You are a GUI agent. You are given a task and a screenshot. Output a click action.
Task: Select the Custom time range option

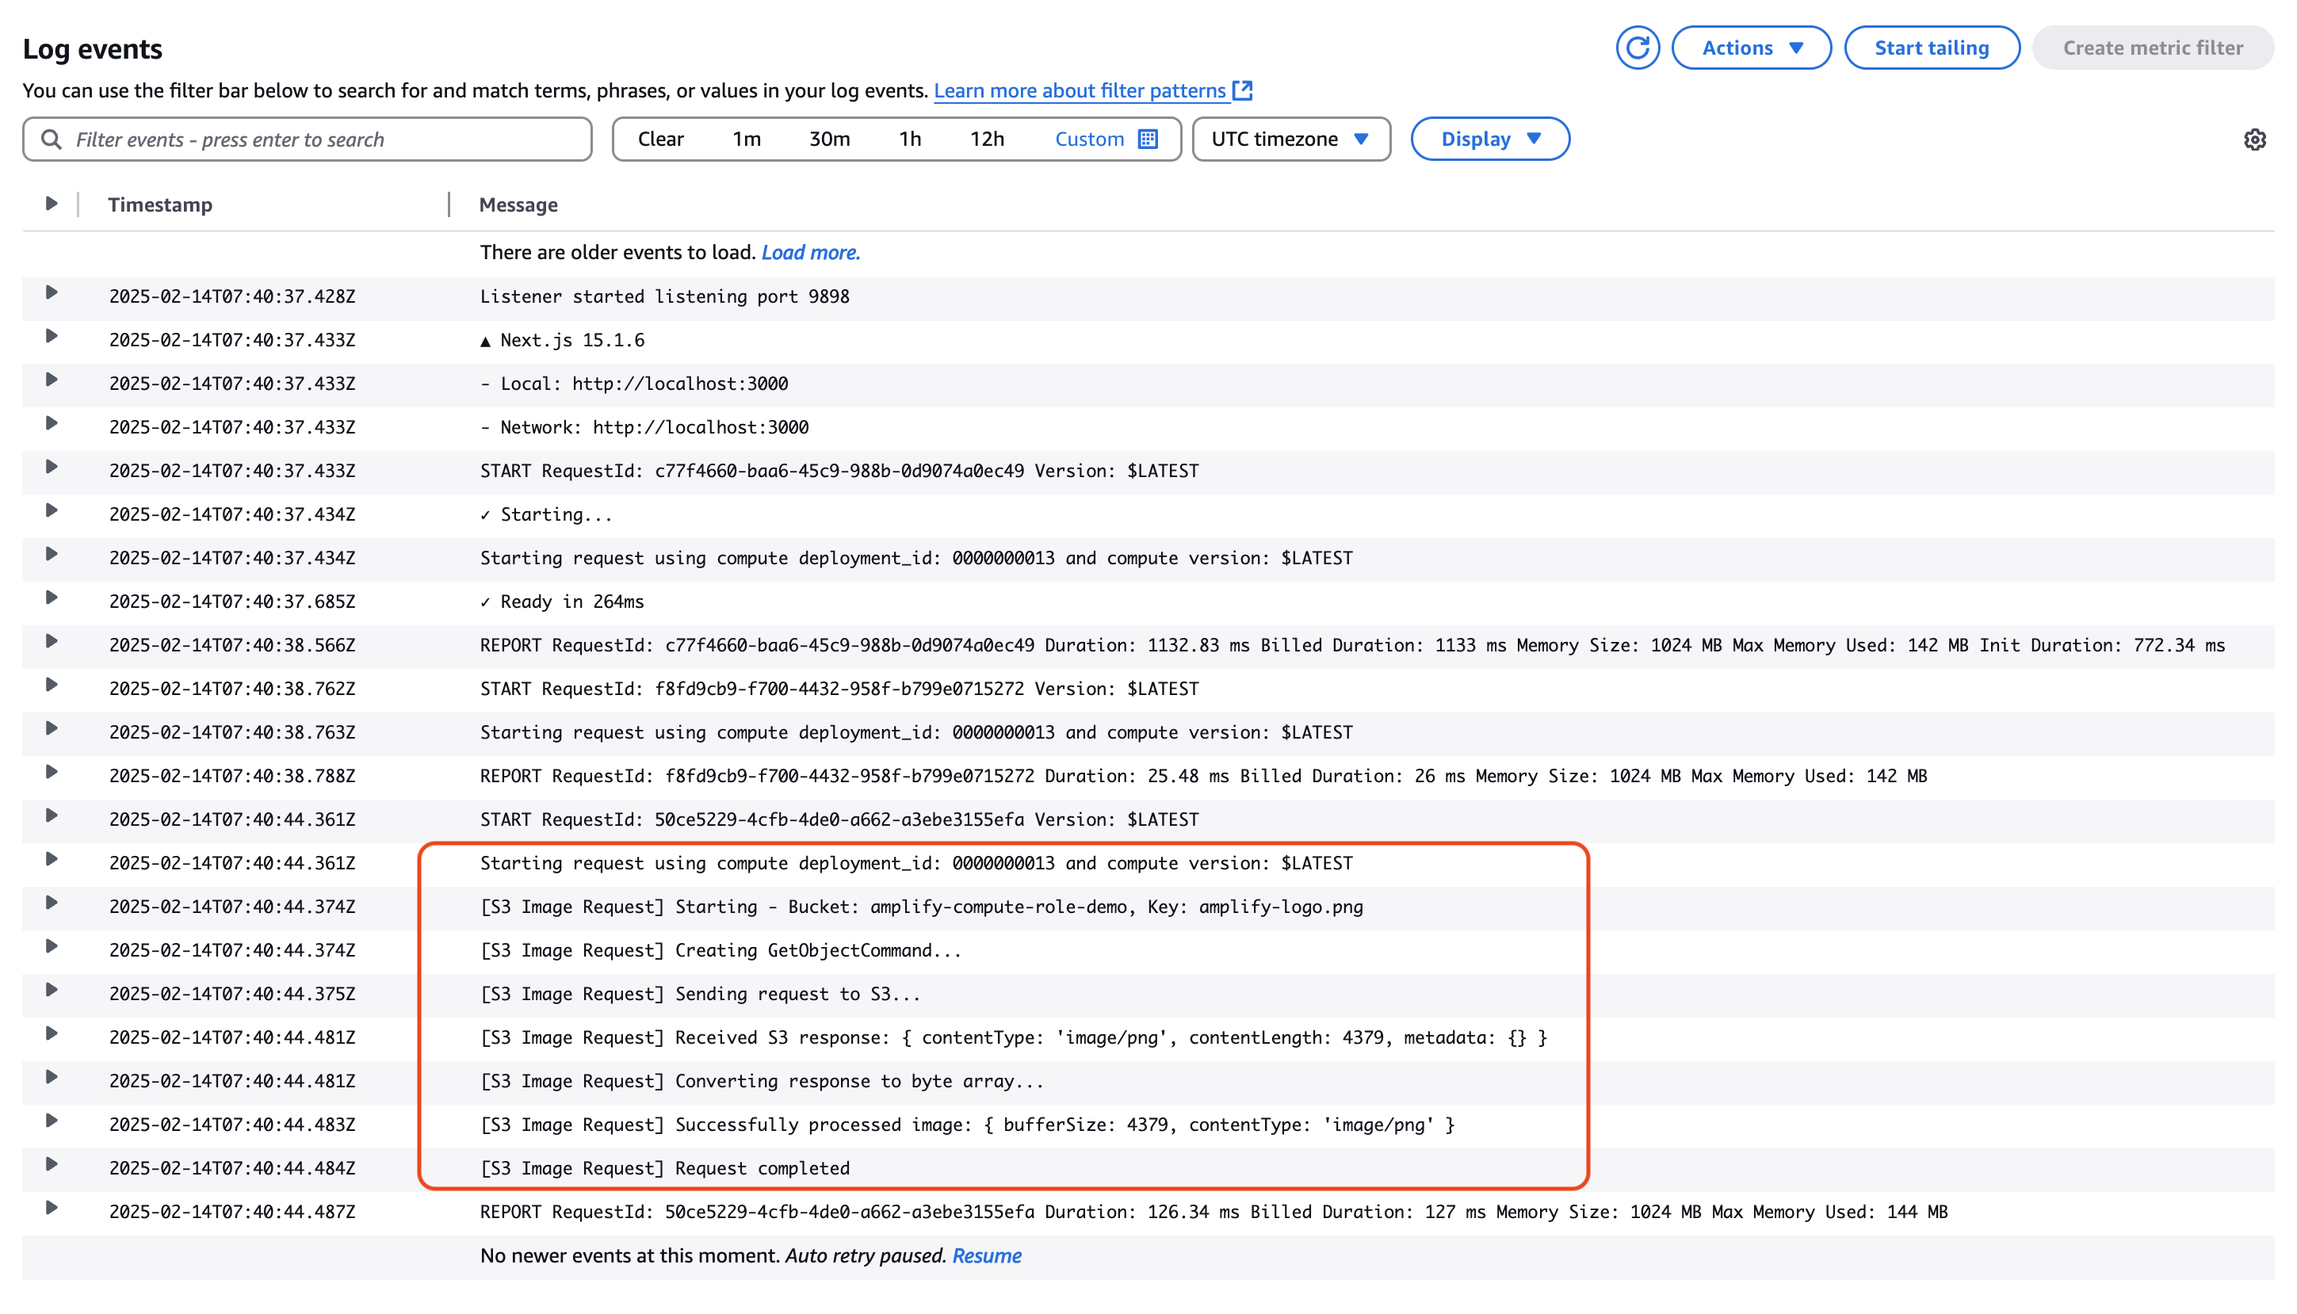click(x=1089, y=139)
